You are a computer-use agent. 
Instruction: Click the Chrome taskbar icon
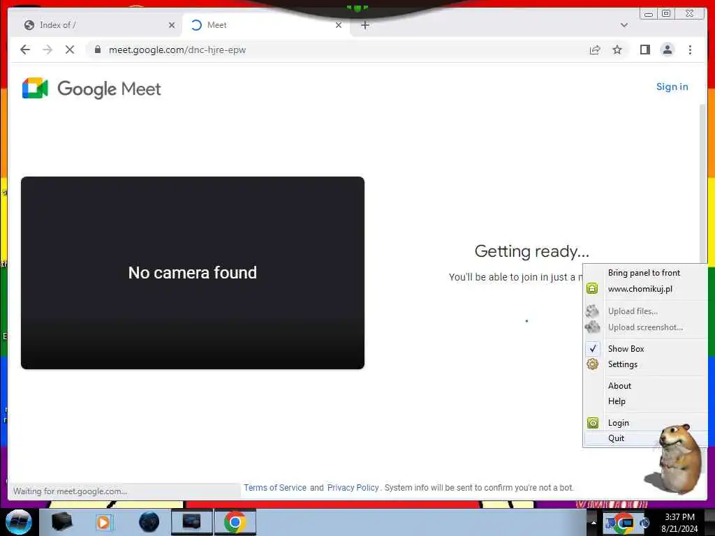pos(235,522)
